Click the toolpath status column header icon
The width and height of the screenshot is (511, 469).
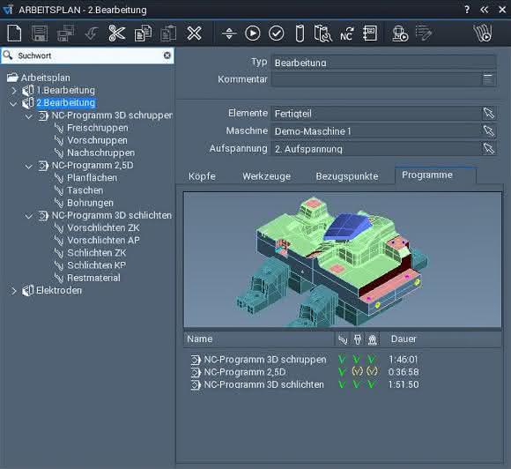coord(343,339)
